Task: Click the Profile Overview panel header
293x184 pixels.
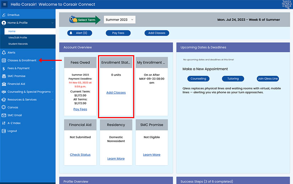Action: (116, 180)
